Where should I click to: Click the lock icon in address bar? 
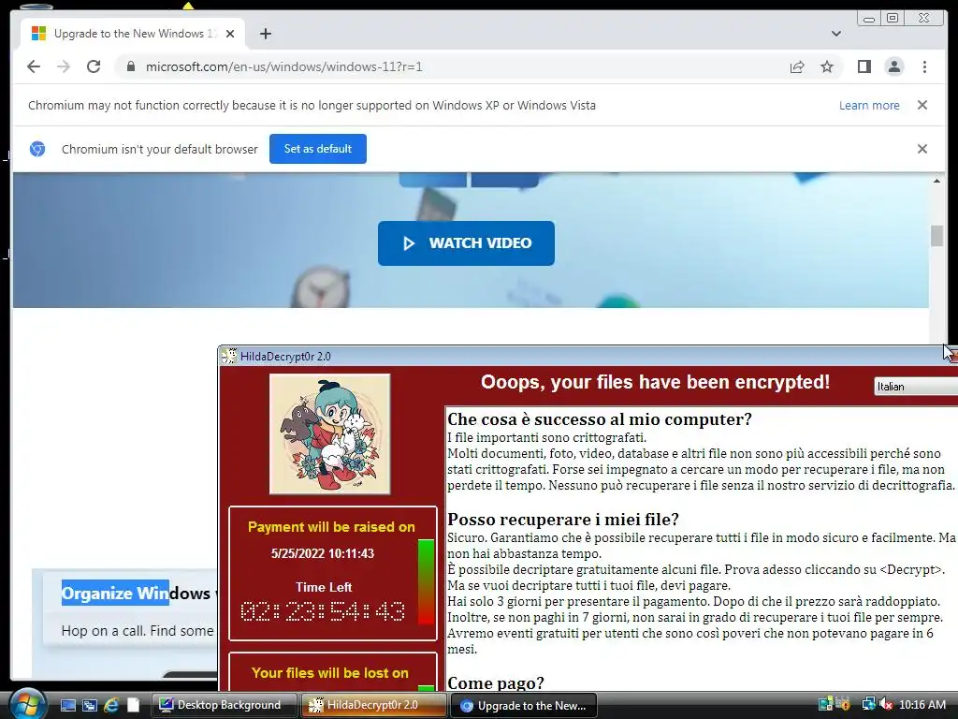click(x=130, y=66)
